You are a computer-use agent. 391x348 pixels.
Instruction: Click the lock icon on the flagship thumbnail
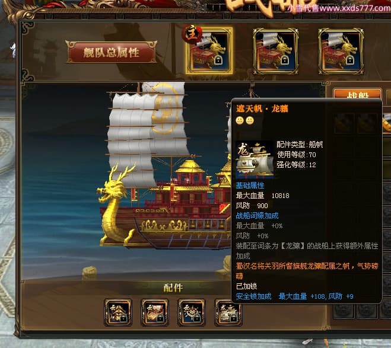coord(218,60)
